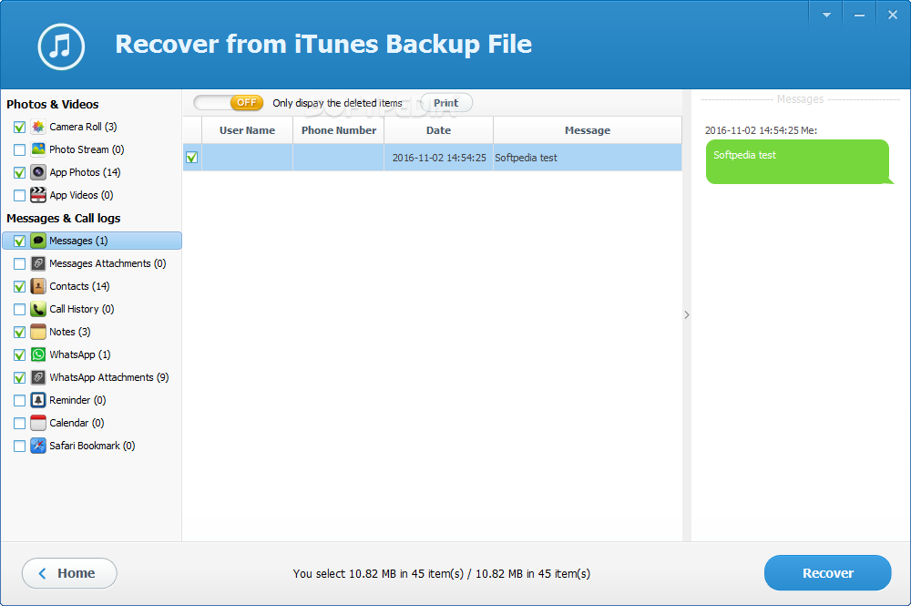This screenshot has width=911, height=606.
Task: Click the Messages Attachments paperclip icon
Action: (x=37, y=263)
